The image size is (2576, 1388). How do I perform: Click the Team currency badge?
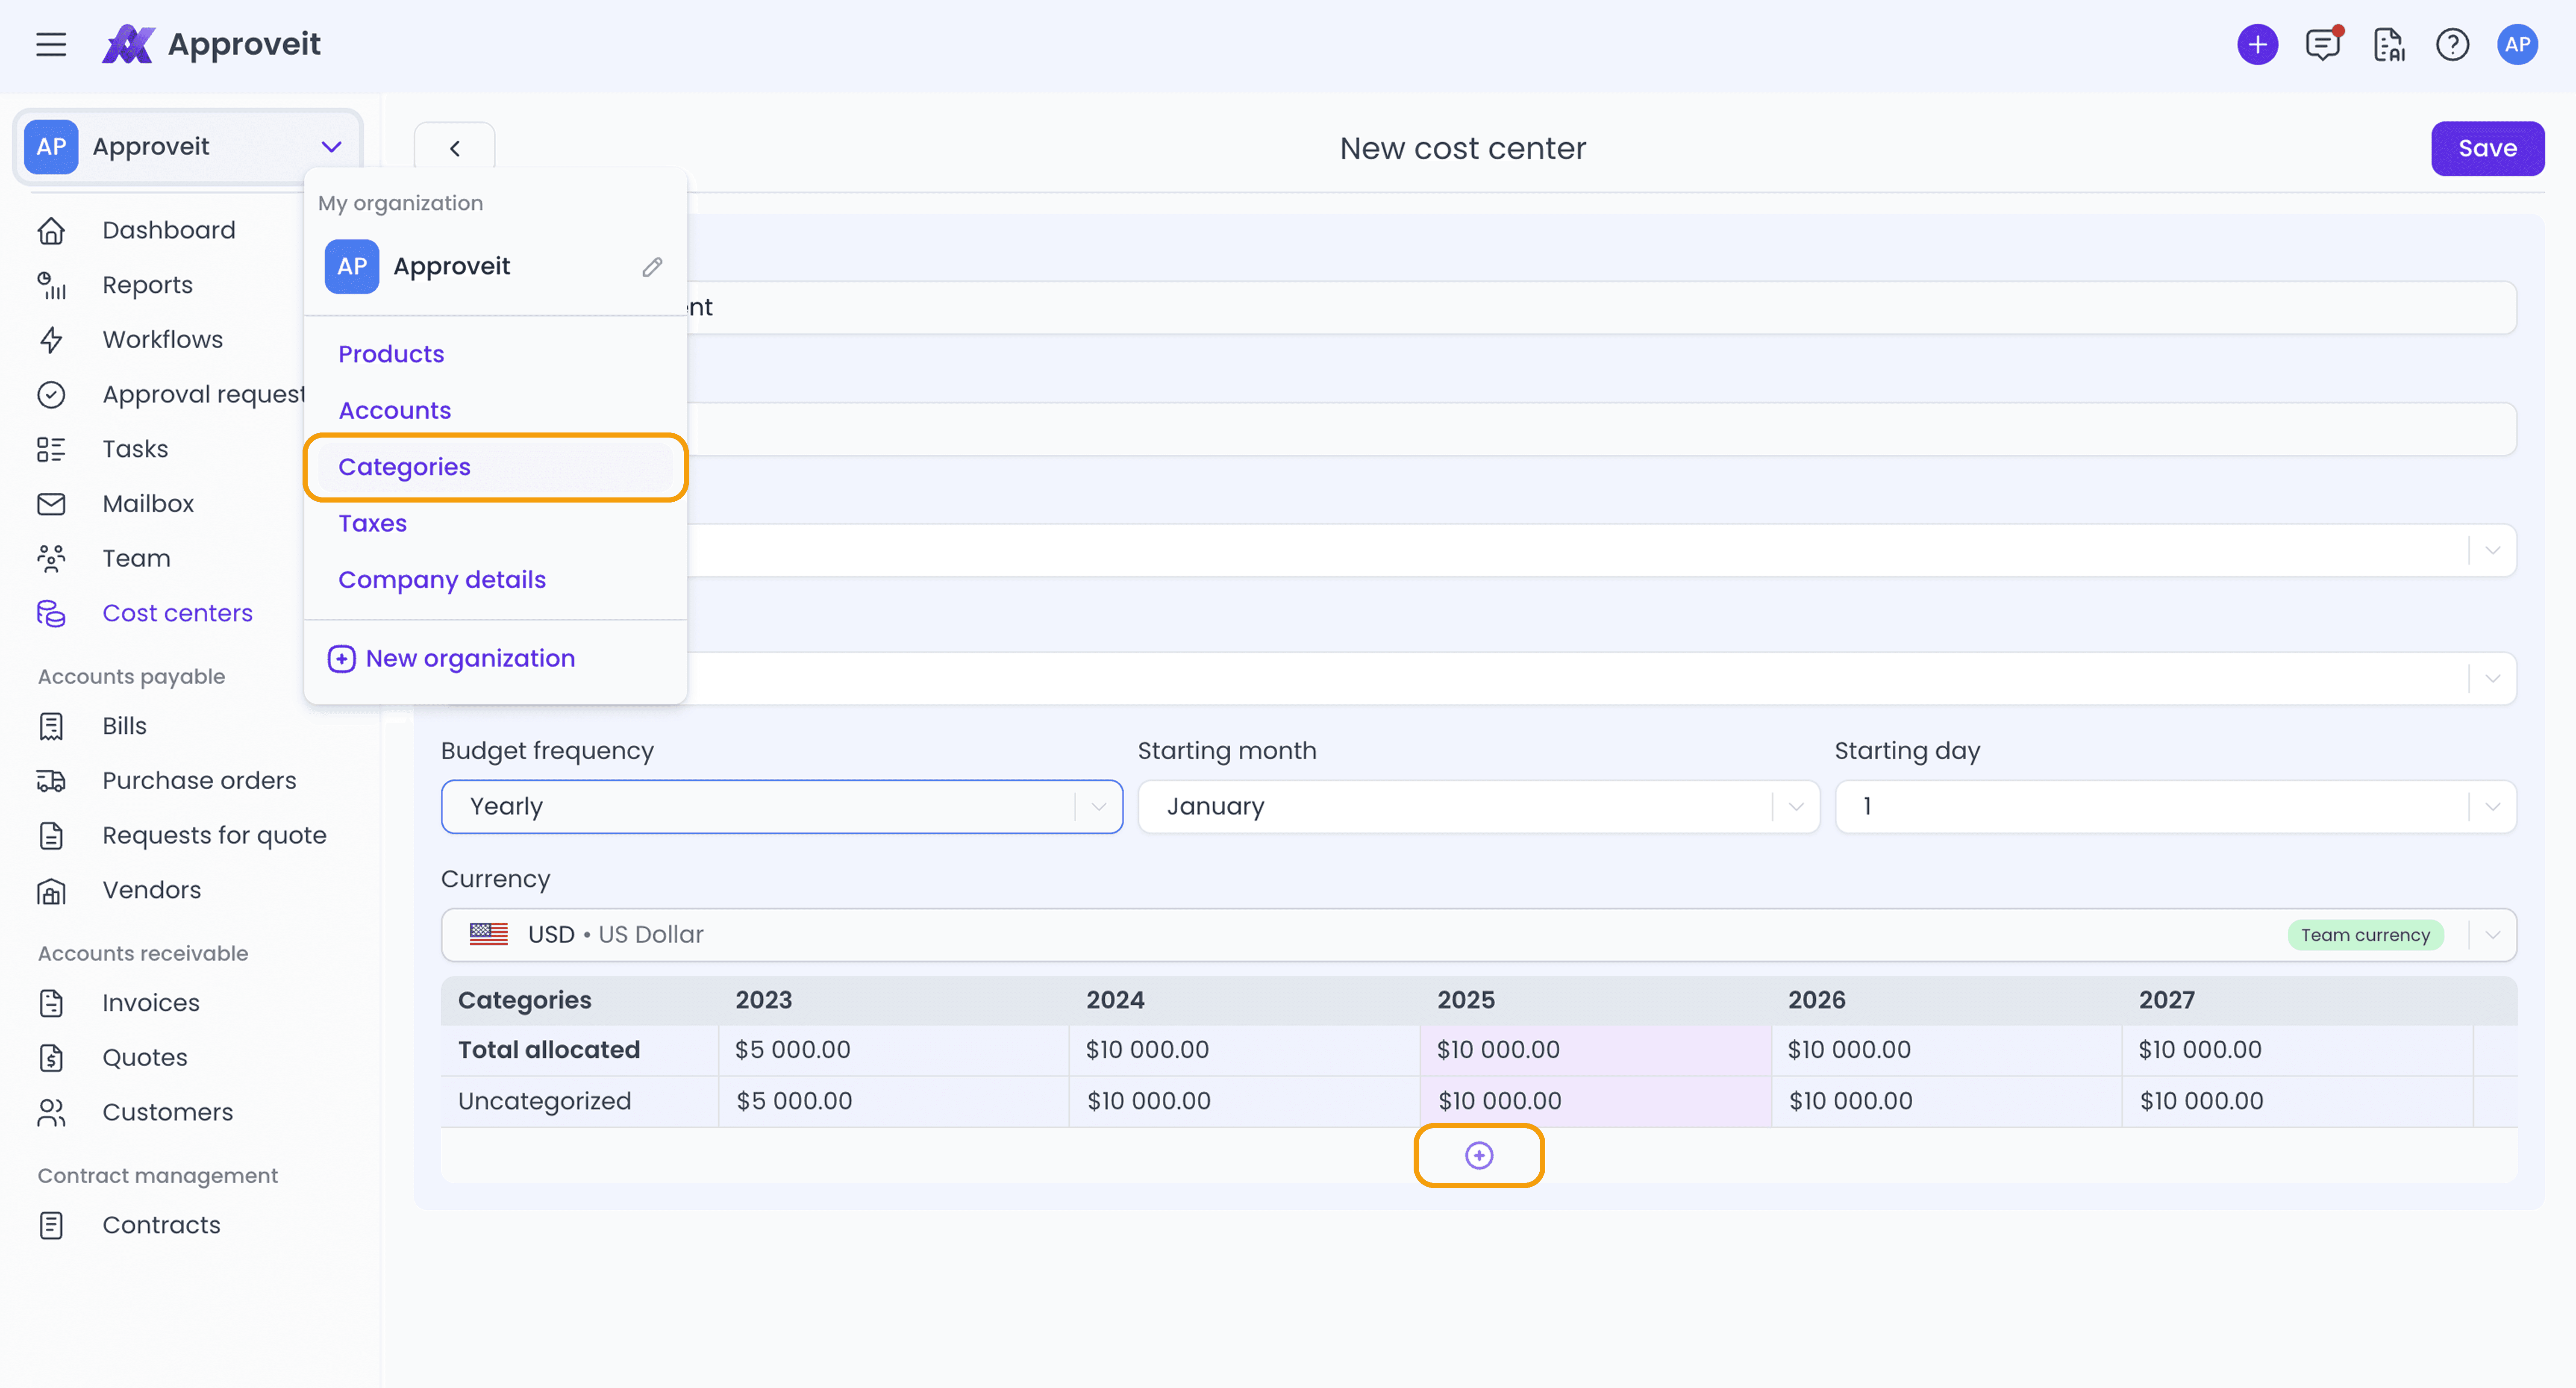point(2364,935)
